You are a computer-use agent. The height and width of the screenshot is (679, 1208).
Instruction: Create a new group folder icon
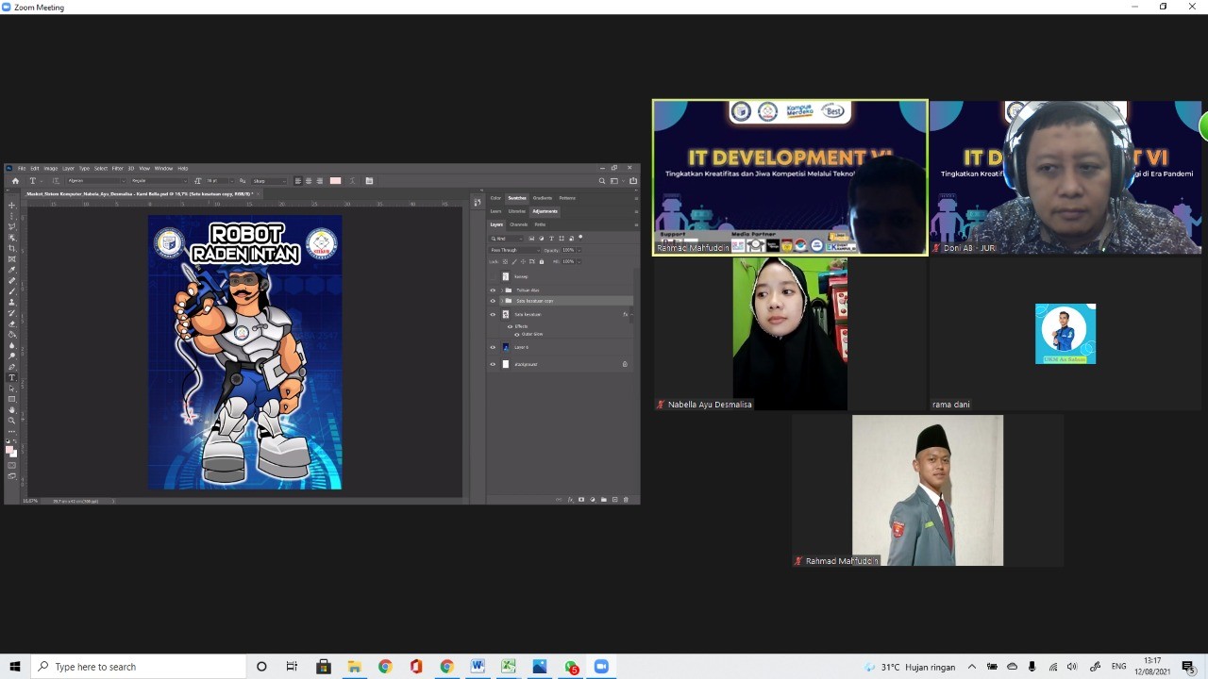[x=604, y=500]
